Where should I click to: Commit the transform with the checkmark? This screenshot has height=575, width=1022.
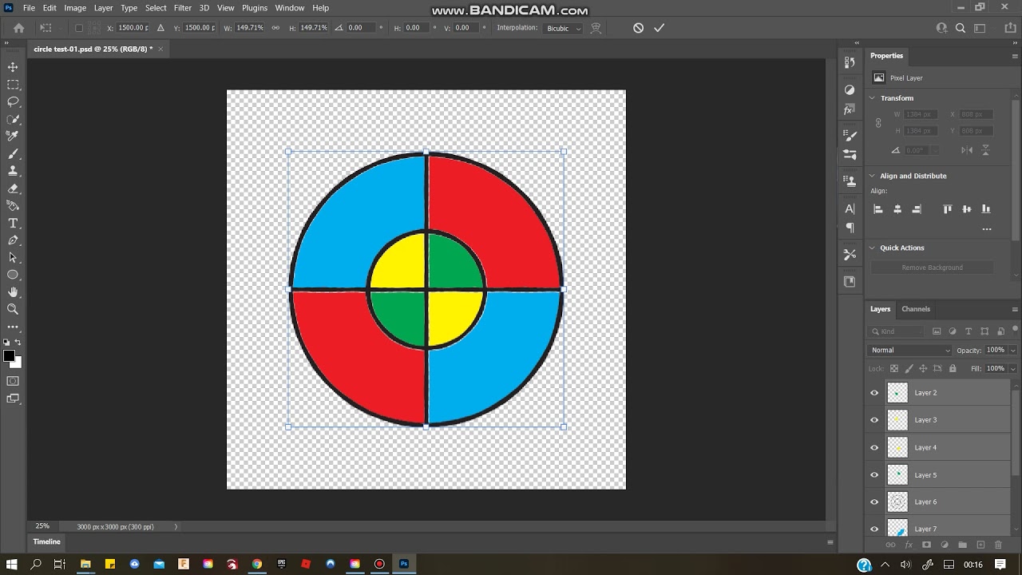pyautogui.click(x=659, y=28)
